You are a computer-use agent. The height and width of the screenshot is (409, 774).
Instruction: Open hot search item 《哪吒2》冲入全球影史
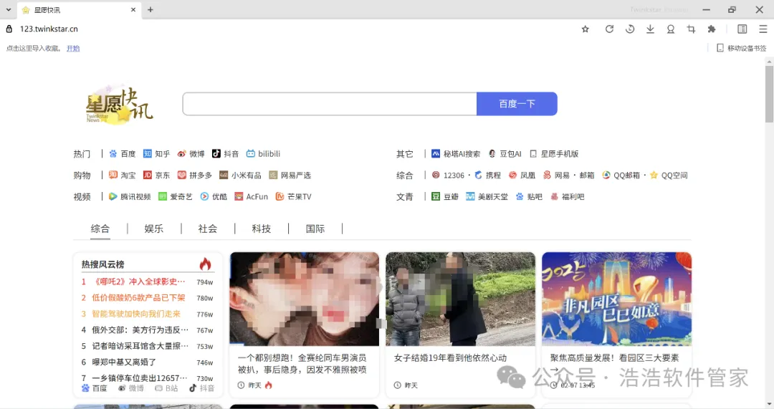pos(139,282)
